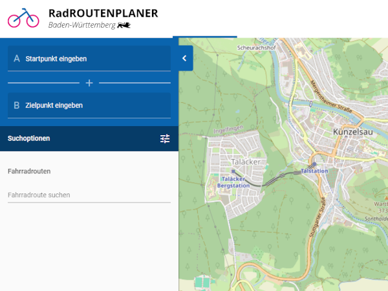388x291 pixels.
Task: Click the Fahrradroute suchen search field
Action: [89, 195]
